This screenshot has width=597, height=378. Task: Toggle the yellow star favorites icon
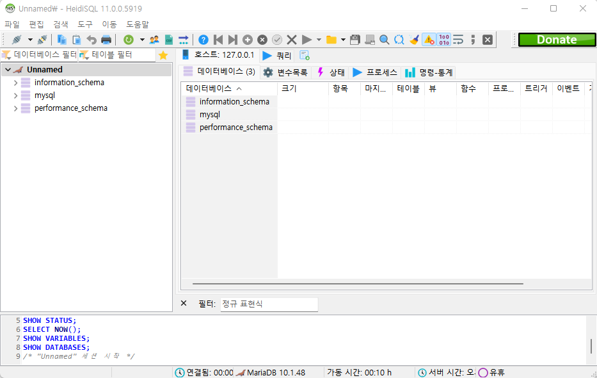(163, 55)
